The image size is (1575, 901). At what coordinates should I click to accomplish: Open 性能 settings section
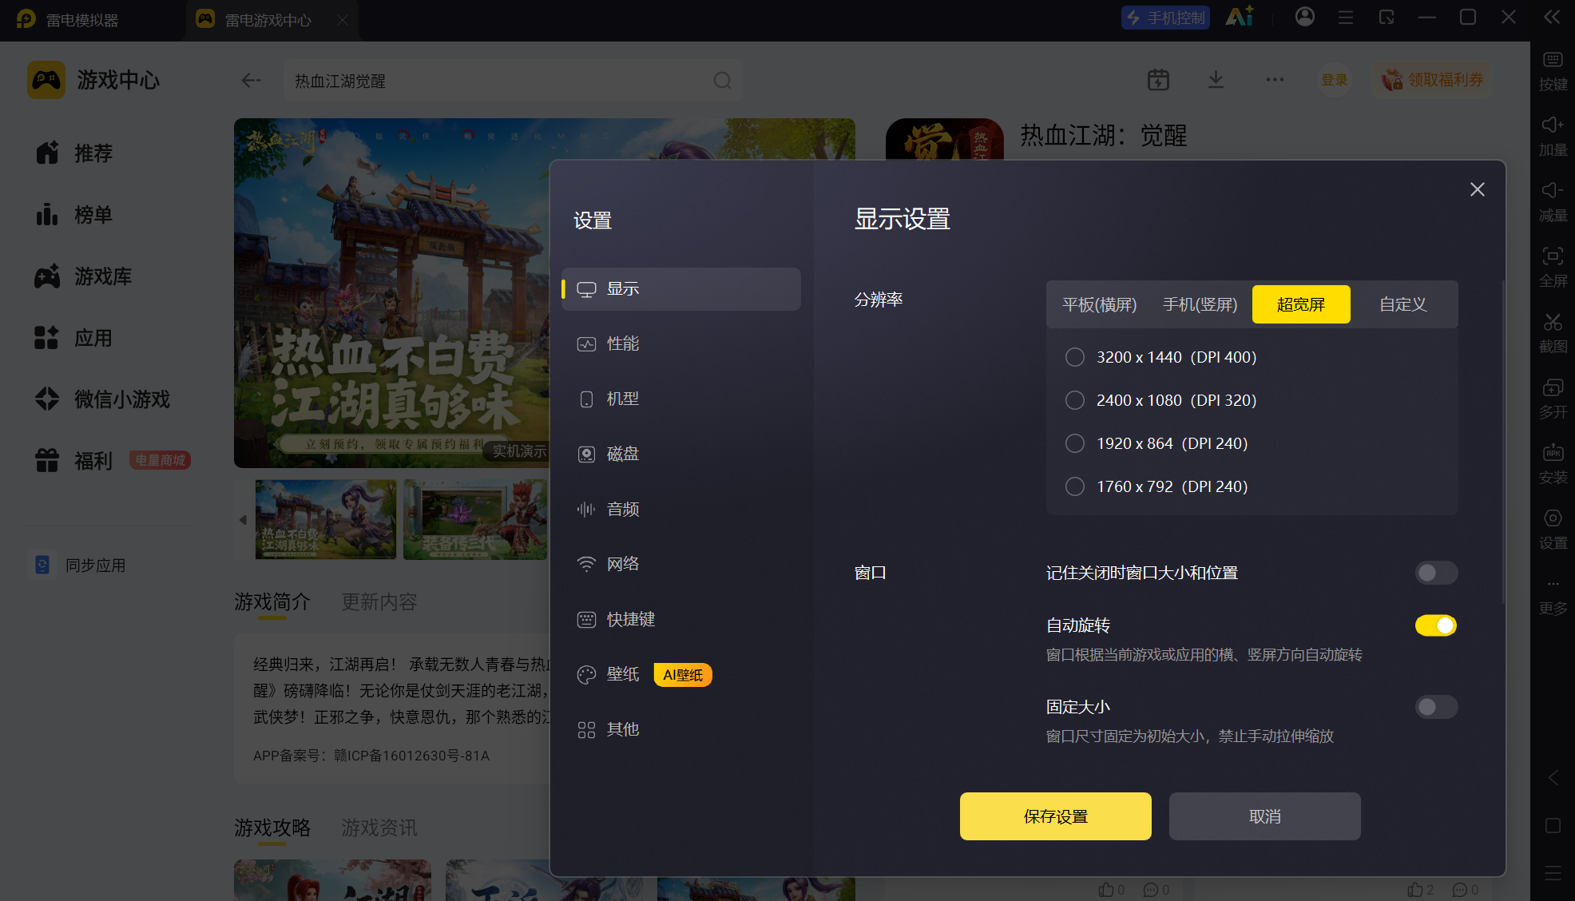click(x=681, y=344)
